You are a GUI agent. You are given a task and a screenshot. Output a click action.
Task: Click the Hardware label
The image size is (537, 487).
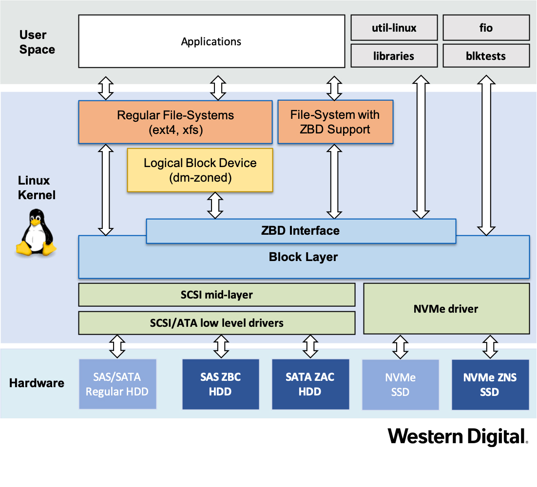pyautogui.click(x=37, y=383)
